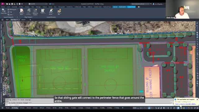Click the Undo arrow in quick access toolbar
The image size is (199, 112).
22,4
